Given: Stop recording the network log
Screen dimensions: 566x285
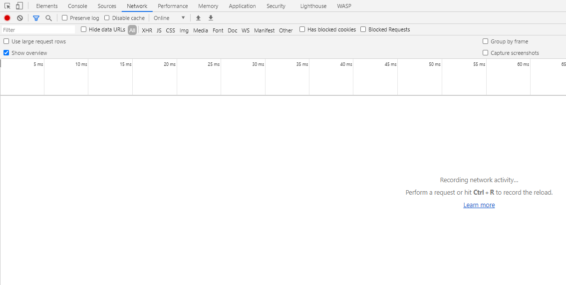Looking at the screenshot, I should pos(7,18).
